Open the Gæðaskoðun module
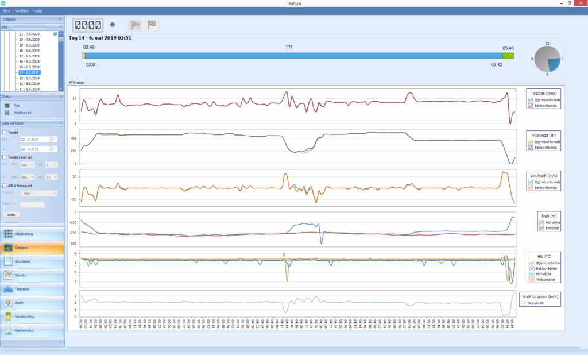 point(32,331)
